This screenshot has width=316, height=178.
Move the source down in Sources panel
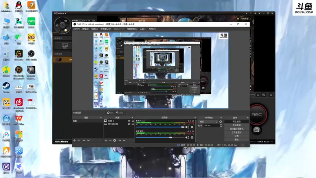(124, 140)
